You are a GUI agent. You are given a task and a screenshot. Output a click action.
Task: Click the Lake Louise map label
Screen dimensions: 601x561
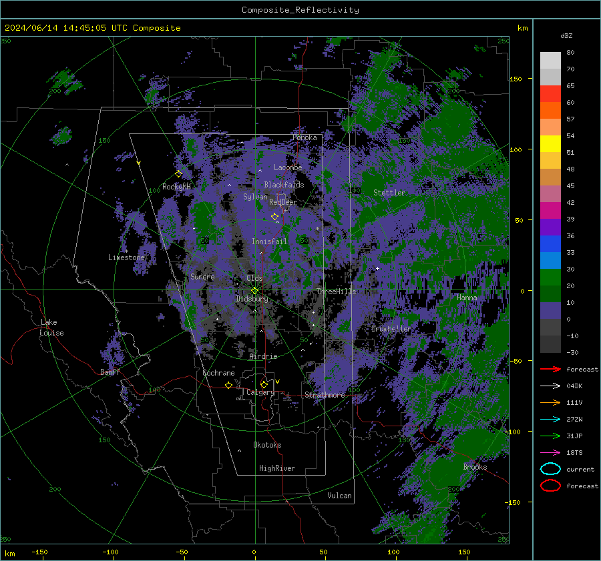point(51,328)
